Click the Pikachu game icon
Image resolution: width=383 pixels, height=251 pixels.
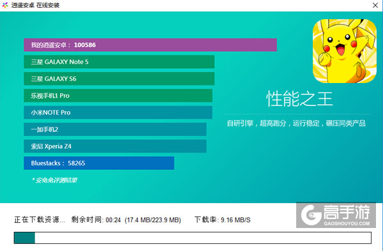pos(345,51)
